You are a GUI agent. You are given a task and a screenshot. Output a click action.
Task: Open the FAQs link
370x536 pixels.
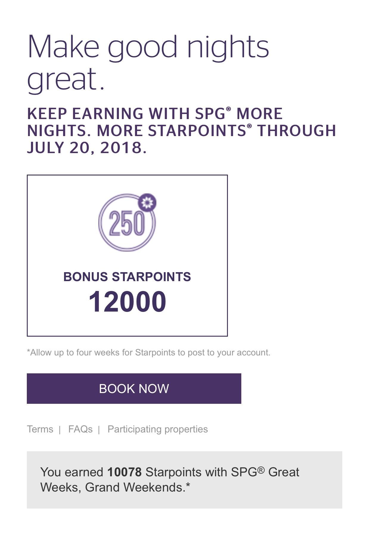point(80,429)
